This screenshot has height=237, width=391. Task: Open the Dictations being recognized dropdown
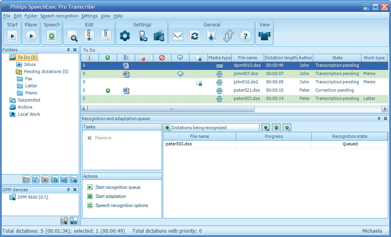tap(211, 128)
